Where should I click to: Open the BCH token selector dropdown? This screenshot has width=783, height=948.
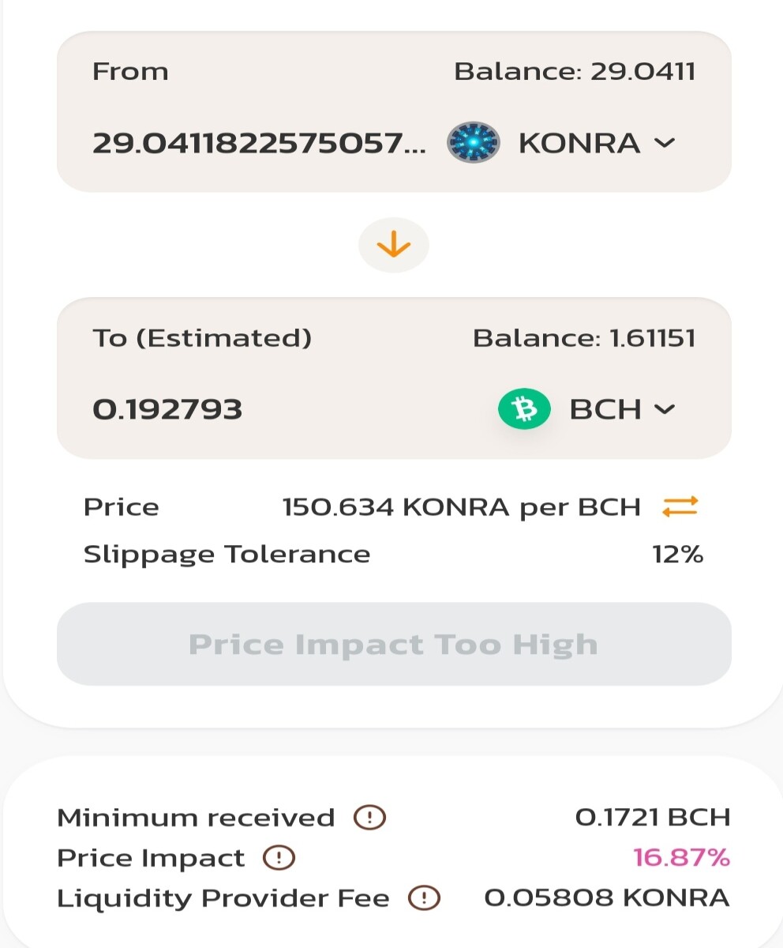[x=588, y=409]
